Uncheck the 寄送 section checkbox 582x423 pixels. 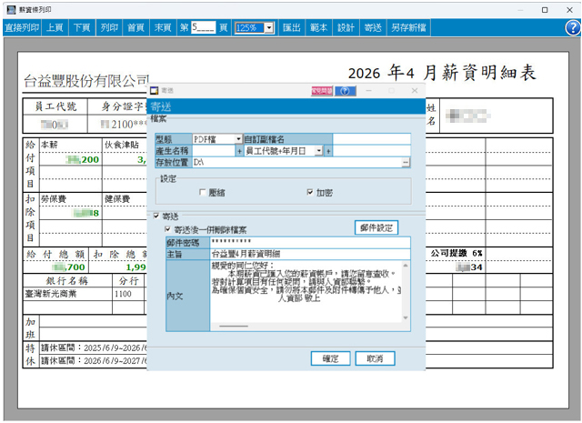[156, 216]
